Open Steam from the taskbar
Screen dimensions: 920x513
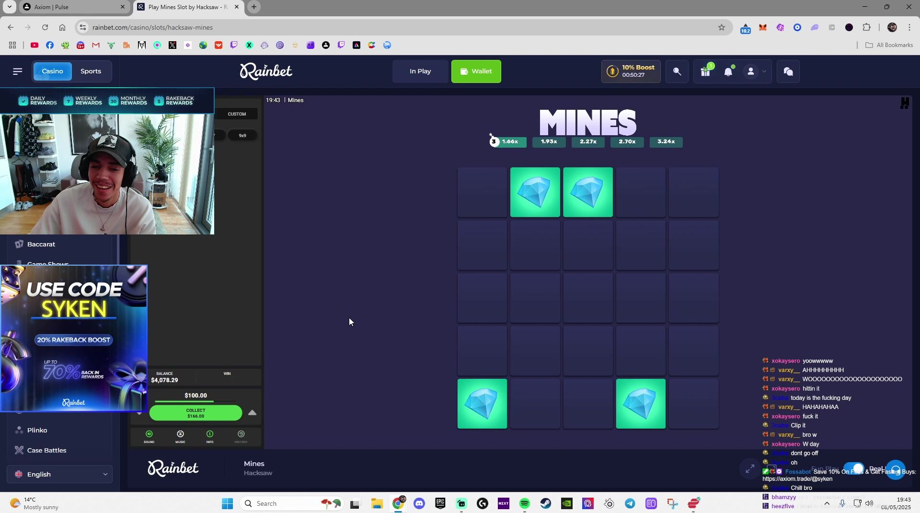click(546, 503)
